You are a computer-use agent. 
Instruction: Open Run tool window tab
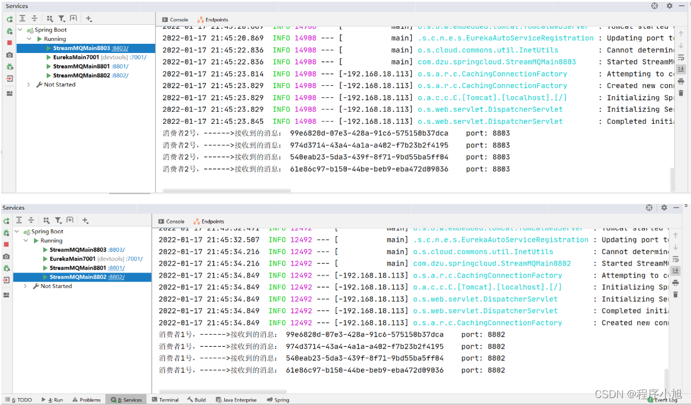52,400
